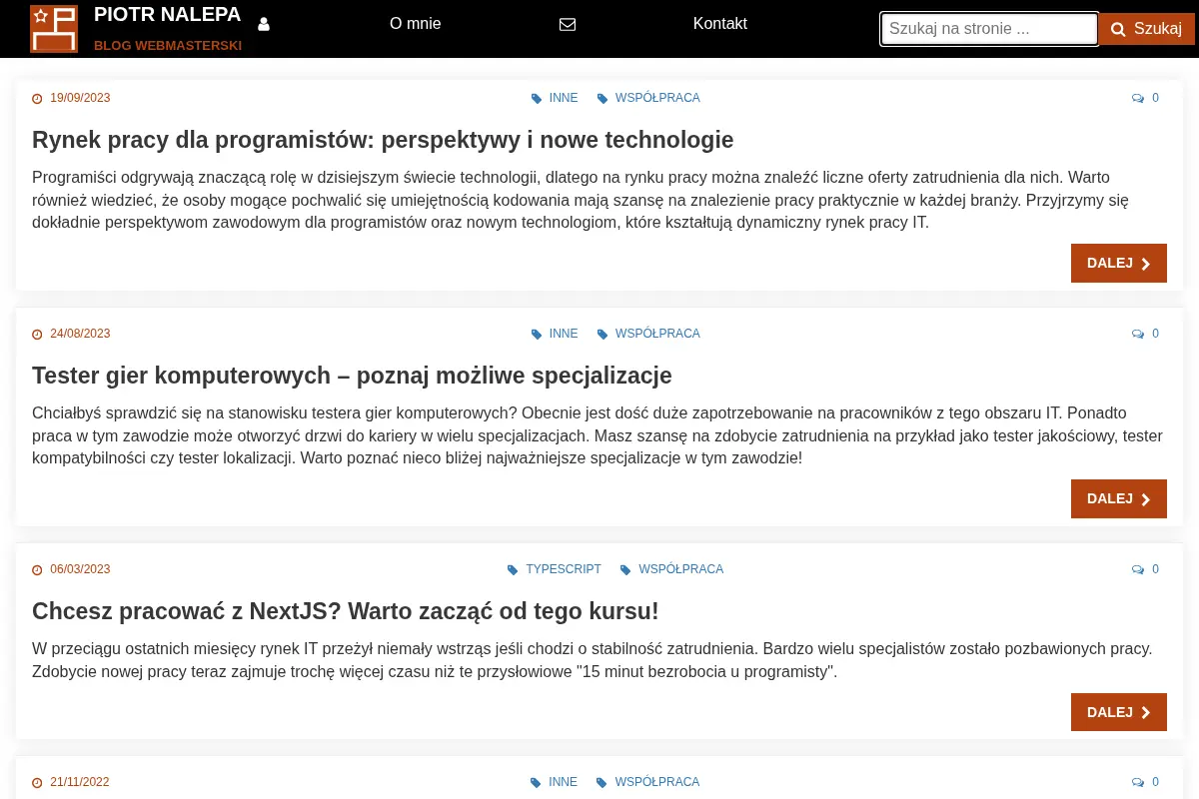
Task: Click comment count 0 in Rynek pracy post
Action: click(1156, 98)
